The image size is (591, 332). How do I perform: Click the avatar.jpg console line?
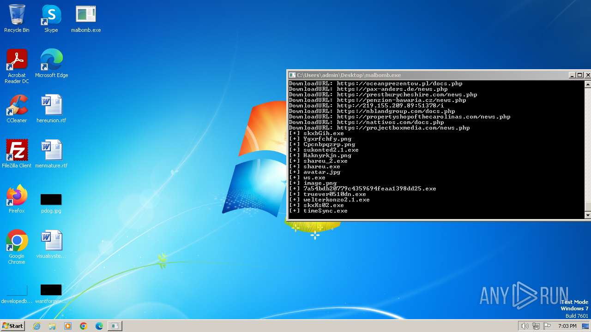(314, 172)
